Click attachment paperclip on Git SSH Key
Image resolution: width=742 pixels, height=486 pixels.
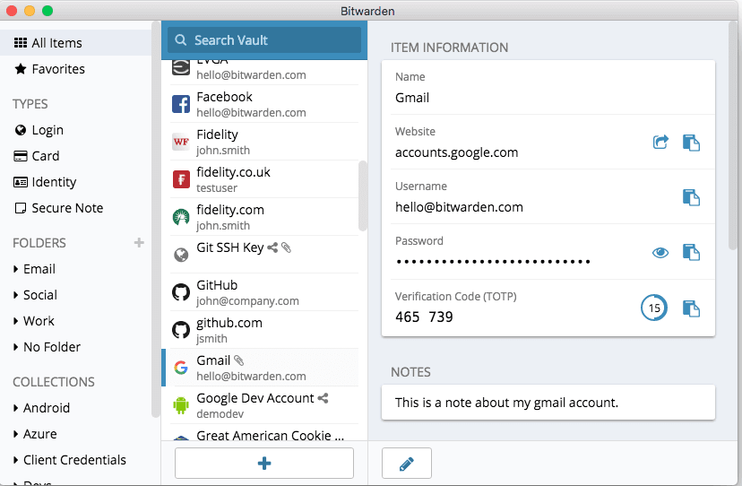tap(286, 247)
